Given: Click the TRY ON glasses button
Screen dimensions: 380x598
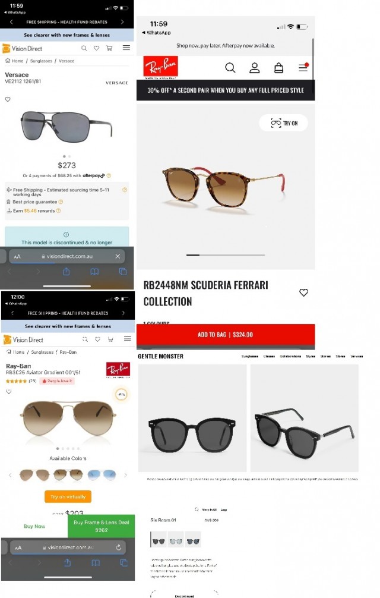Looking at the screenshot, I should [284, 123].
